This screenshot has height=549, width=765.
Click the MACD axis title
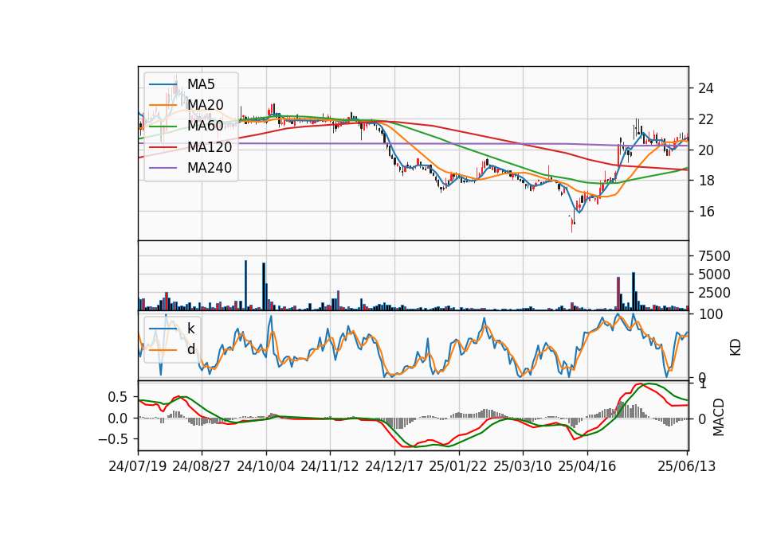[719, 417]
